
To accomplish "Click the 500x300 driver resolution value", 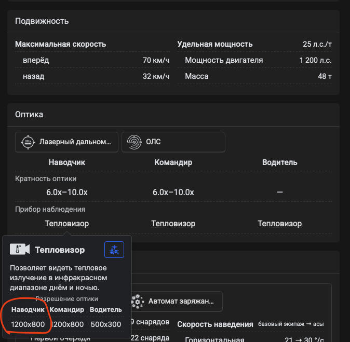I will (105, 324).
